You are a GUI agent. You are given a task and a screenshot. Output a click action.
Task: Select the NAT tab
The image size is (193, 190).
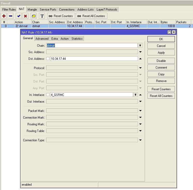pyautogui.click(x=21, y=9)
